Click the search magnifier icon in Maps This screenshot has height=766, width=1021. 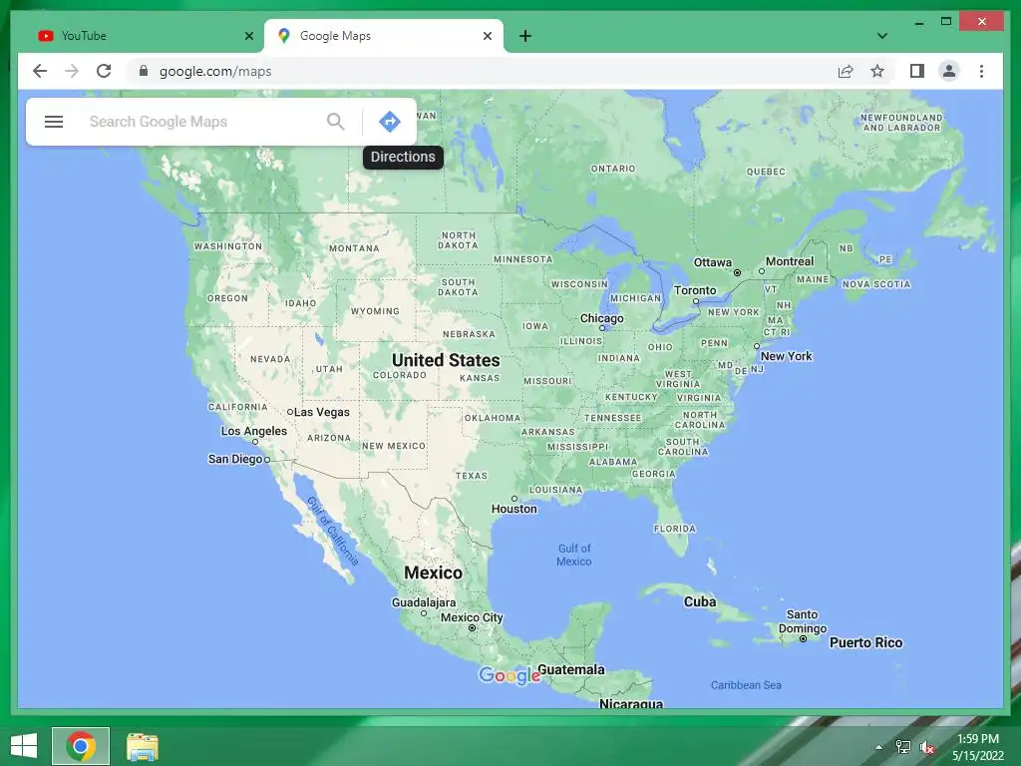click(x=335, y=121)
